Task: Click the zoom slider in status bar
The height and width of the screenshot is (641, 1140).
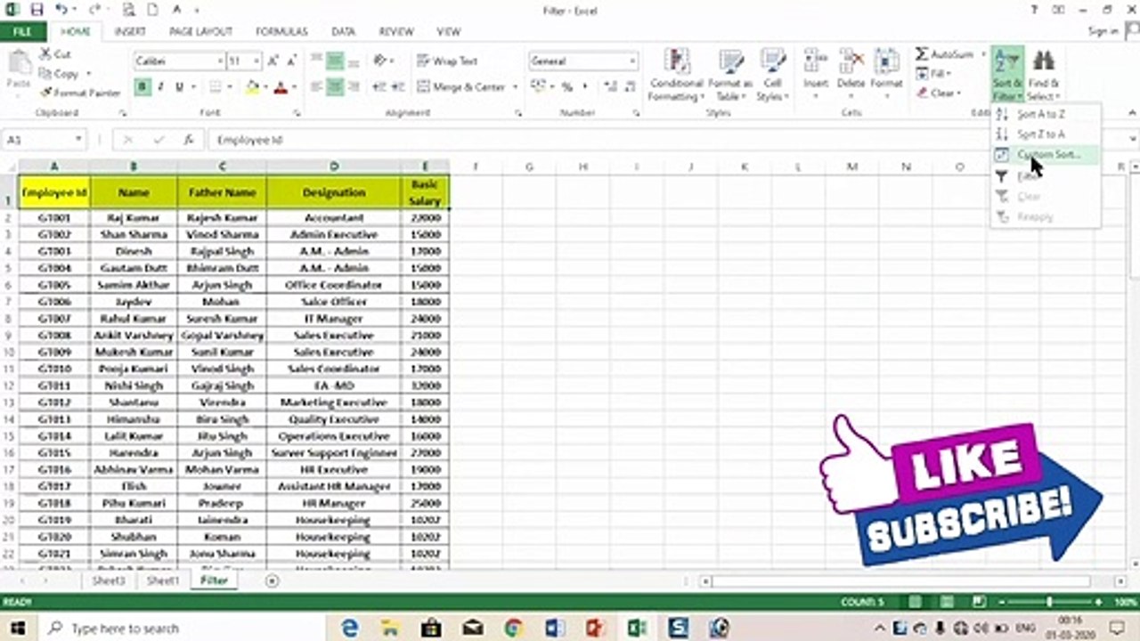Action: 1049,603
